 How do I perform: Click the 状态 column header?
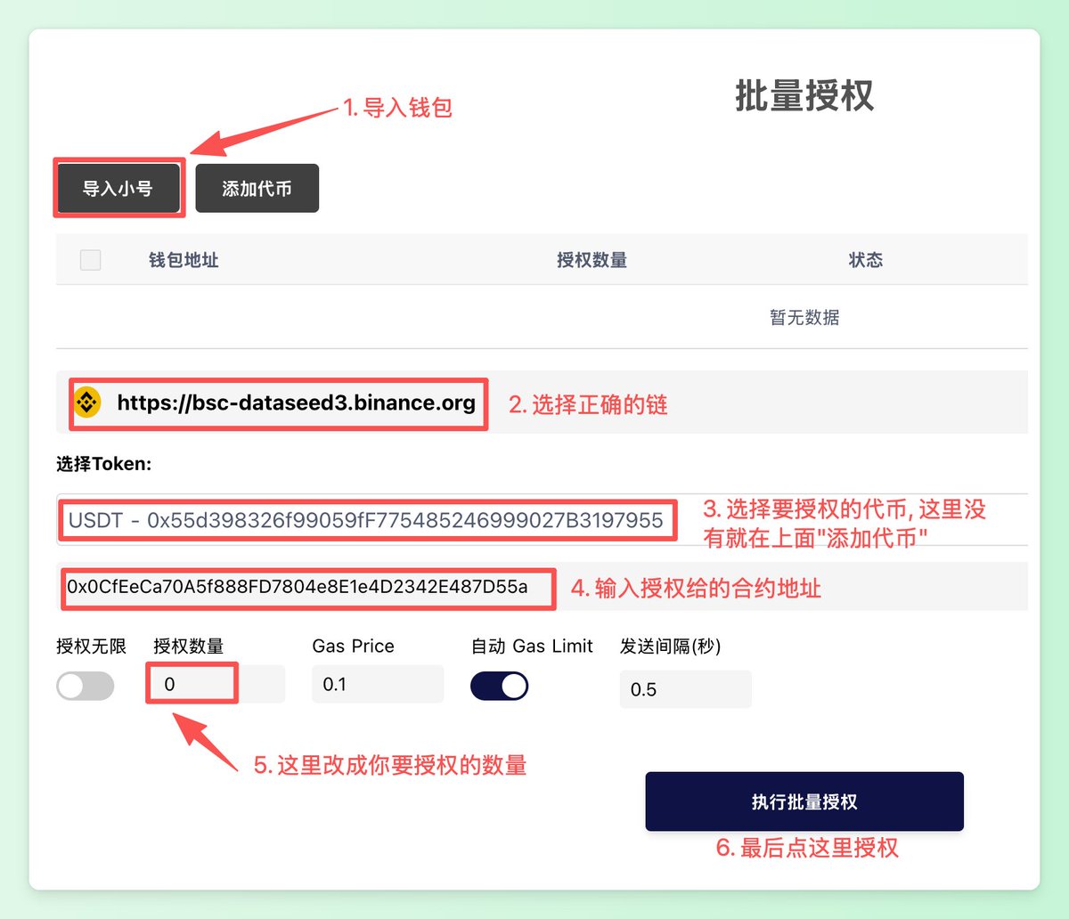[x=866, y=260]
